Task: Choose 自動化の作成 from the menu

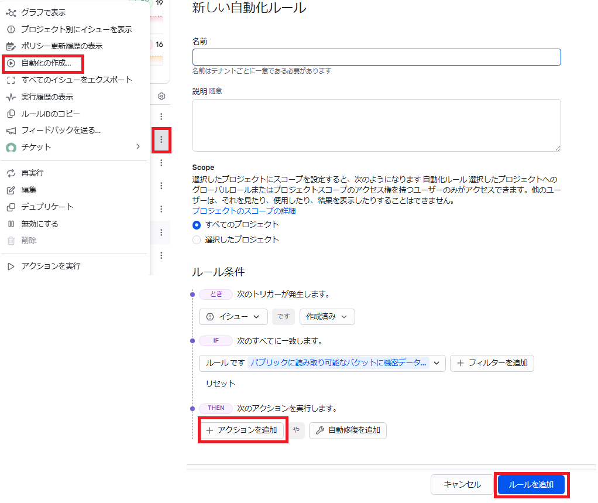Action: [x=46, y=63]
